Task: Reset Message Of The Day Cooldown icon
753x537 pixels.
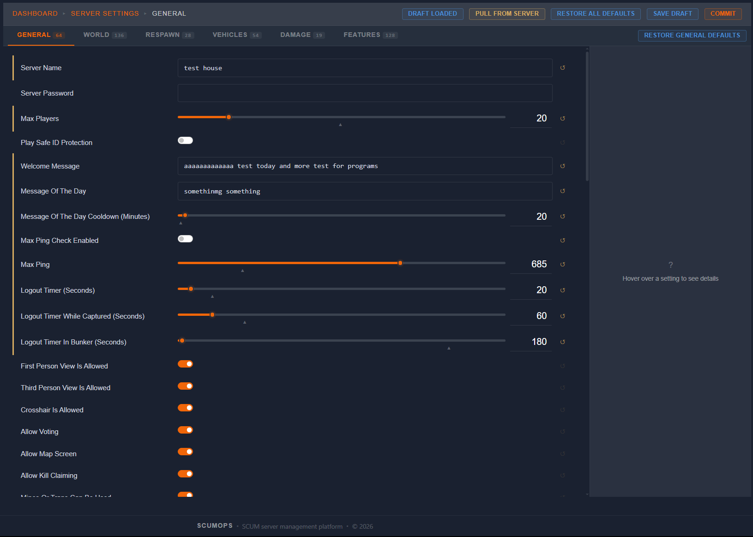Action: [x=562, y=217]
